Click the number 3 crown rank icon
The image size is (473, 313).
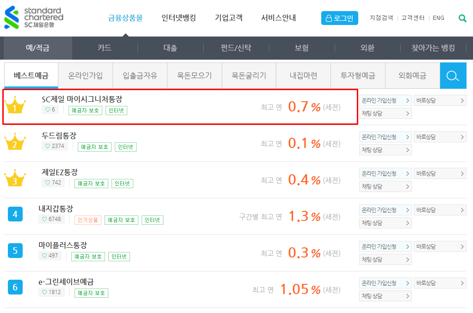point(15,178)
